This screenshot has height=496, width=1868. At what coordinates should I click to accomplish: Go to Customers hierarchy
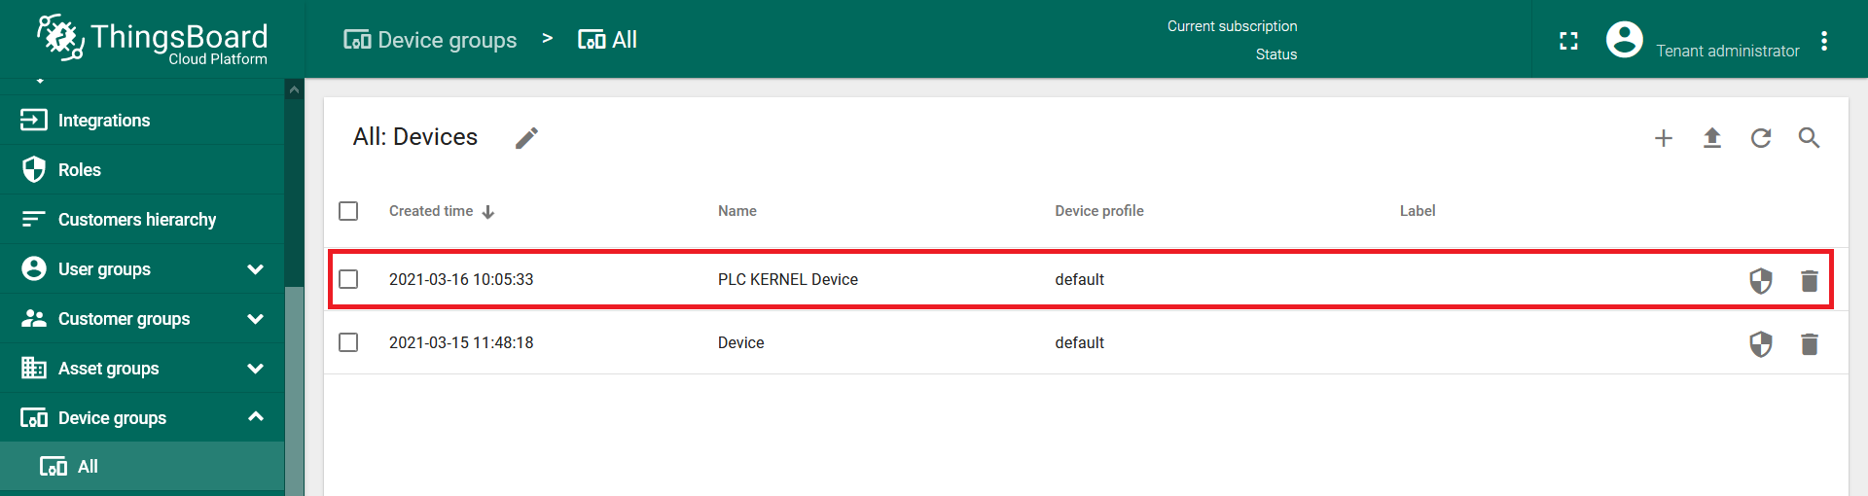[136, 220]
